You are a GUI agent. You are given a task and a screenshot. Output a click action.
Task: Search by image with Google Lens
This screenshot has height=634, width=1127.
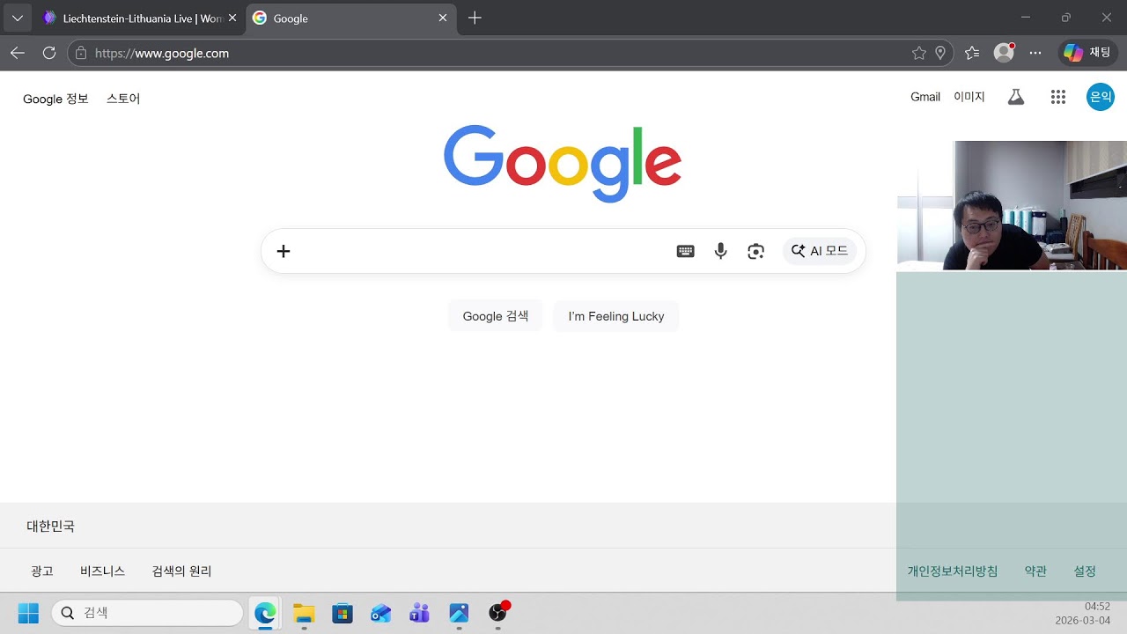755,251
